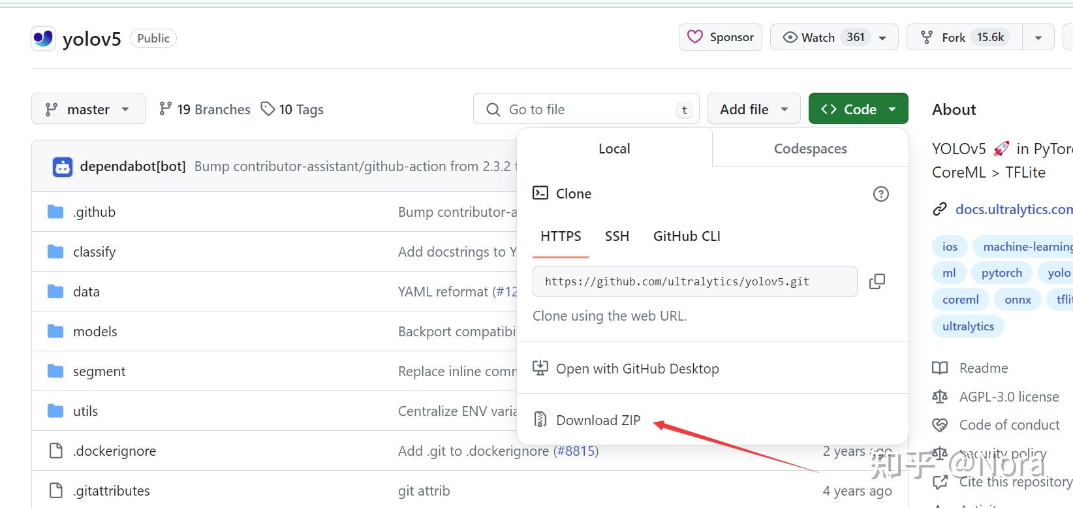
Task: Click the yolov5 repository avatar icon
Action: click(43, 39)
